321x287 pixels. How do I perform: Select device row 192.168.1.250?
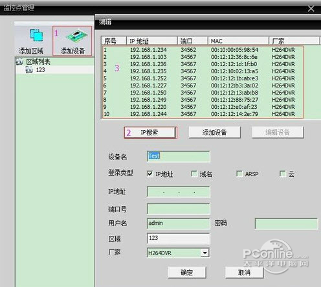pyautogui.click(x=203, y=93)
